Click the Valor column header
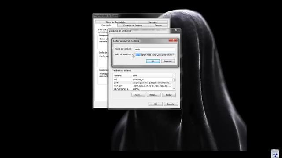The height and width of the screenshot is (158, 282). pyautogui.click(x=152, y=76)
